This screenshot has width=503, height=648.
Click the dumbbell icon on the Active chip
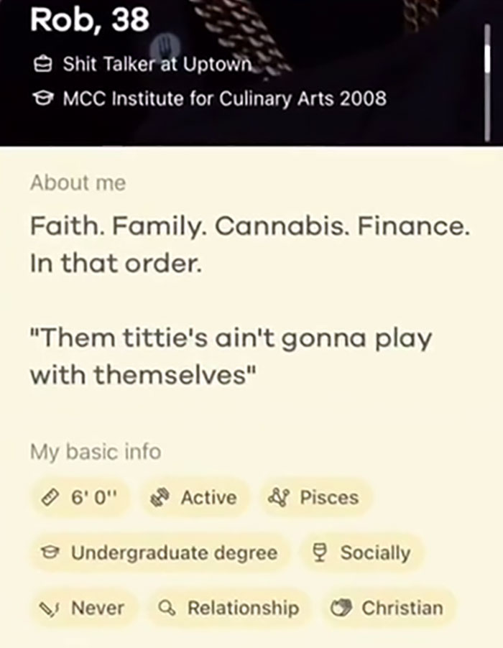[162, 497]
